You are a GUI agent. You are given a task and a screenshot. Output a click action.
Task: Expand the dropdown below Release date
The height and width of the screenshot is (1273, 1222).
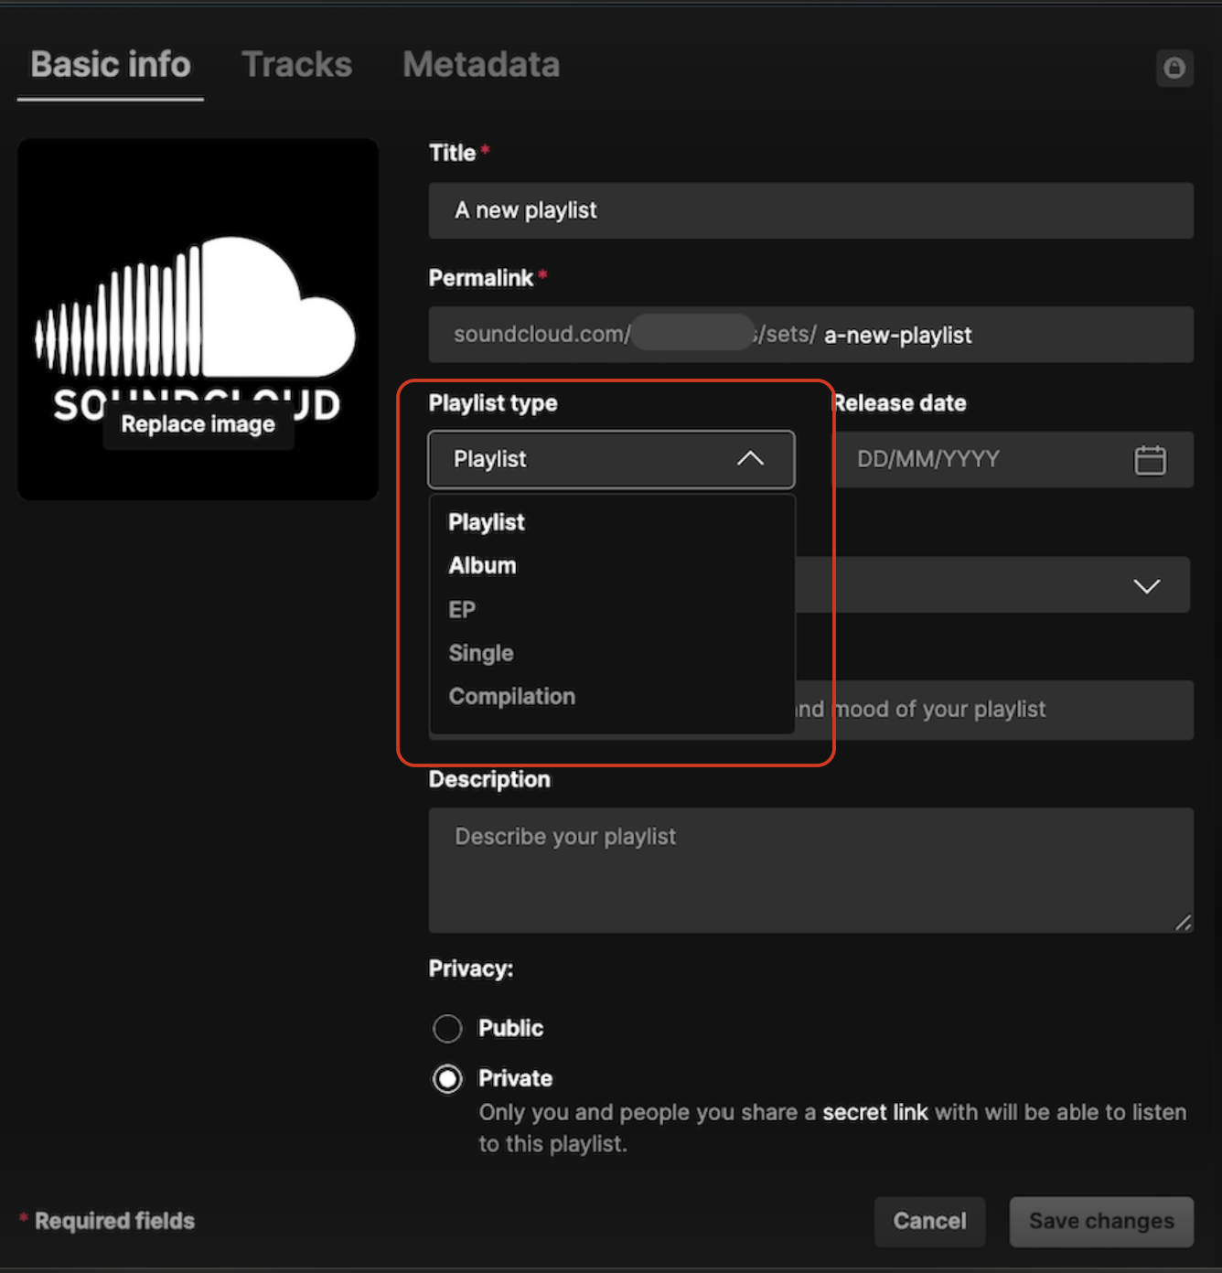[1146, 585]
